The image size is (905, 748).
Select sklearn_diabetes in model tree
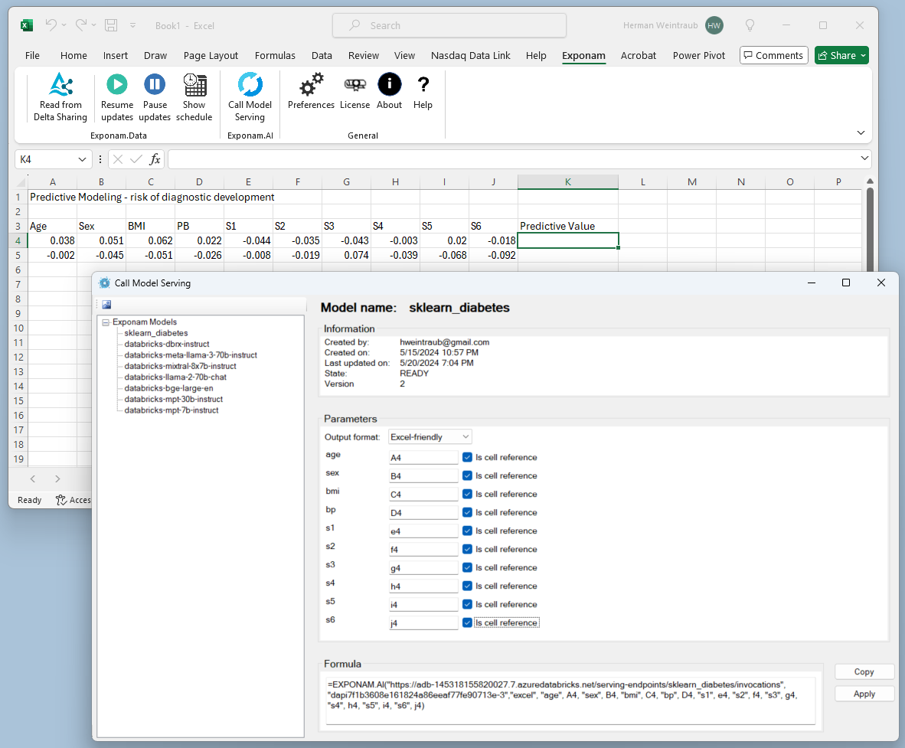click(x=156, y=333)
